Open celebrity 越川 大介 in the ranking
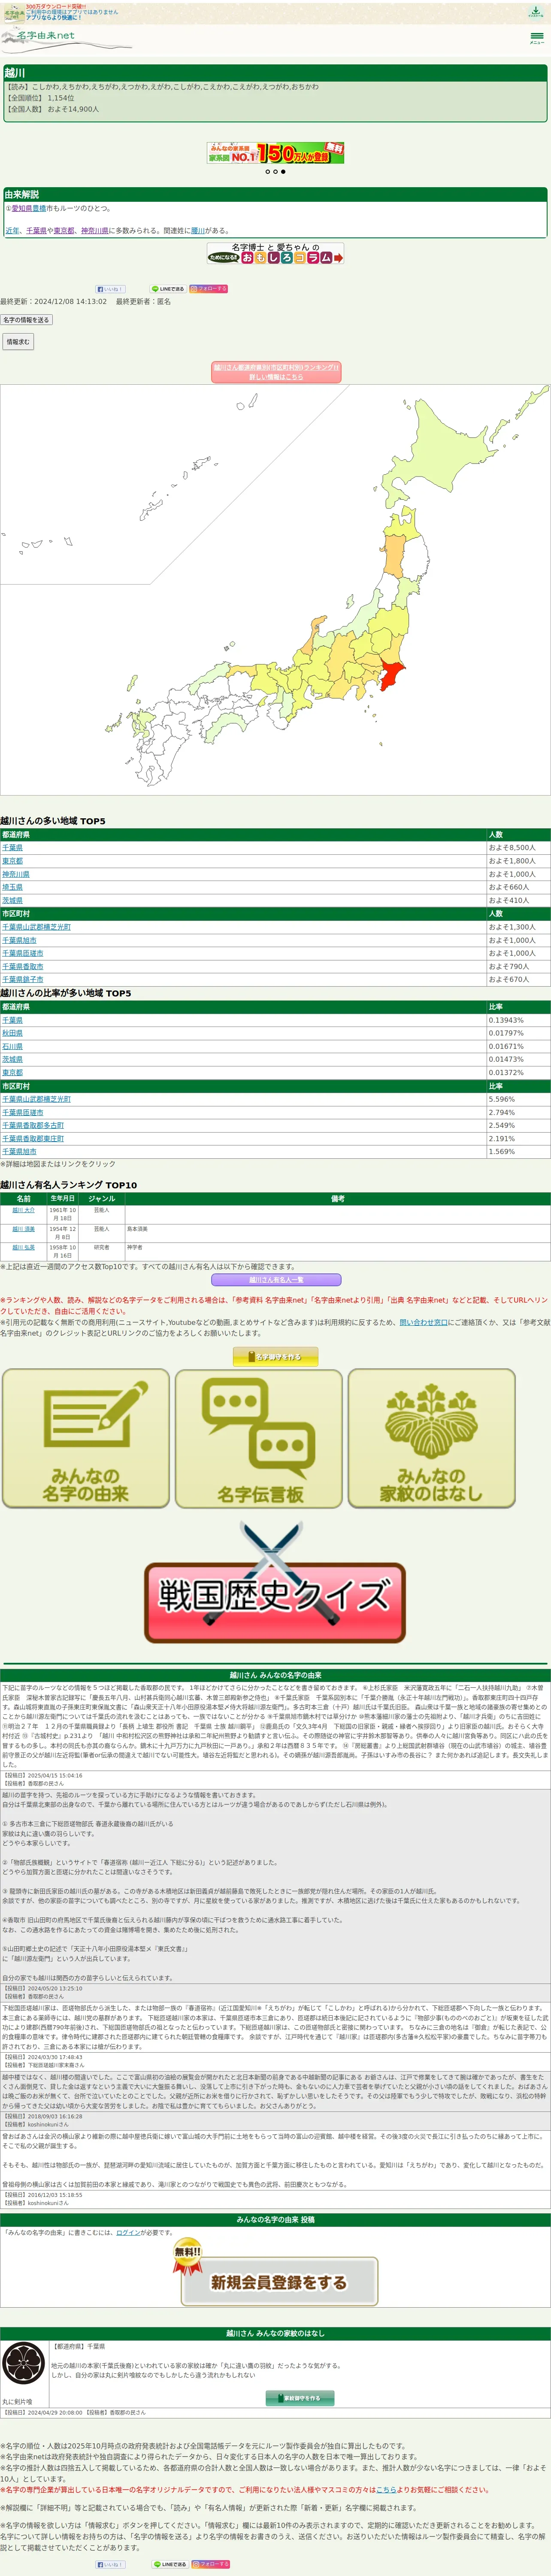The width and height of the screenshot is (551, 2576). point(23,1210)
